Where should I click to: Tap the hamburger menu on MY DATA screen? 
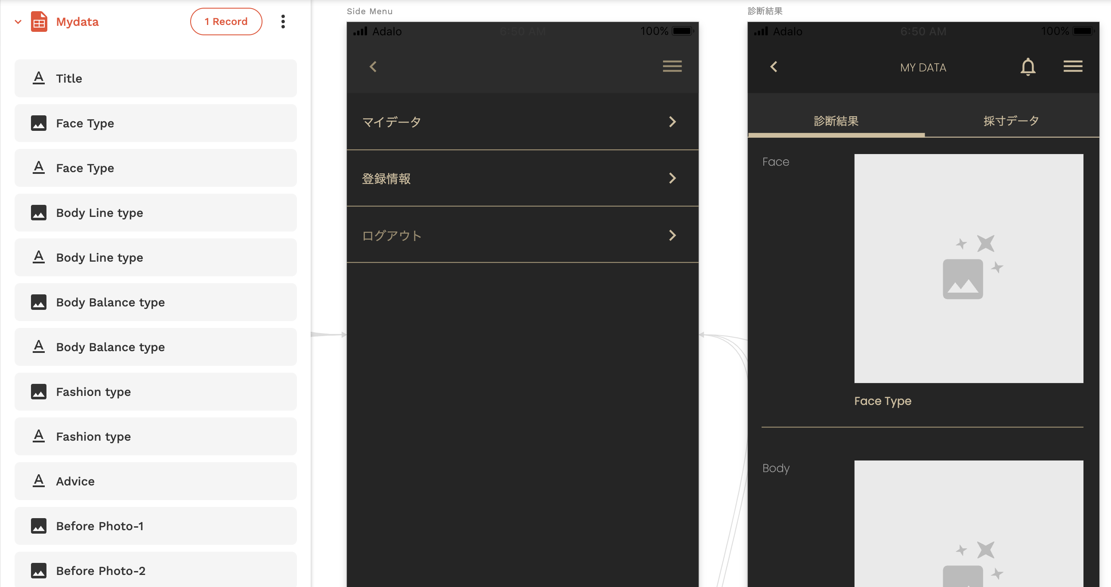tap(1073, 66)
